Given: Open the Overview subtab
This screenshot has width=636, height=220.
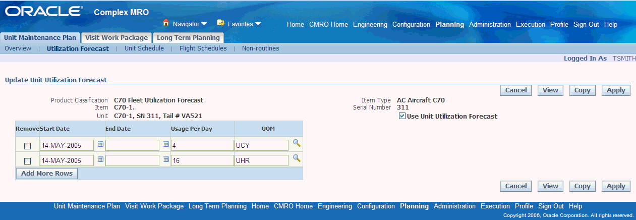Looking at the screenshot, I should tap(18, 49).
